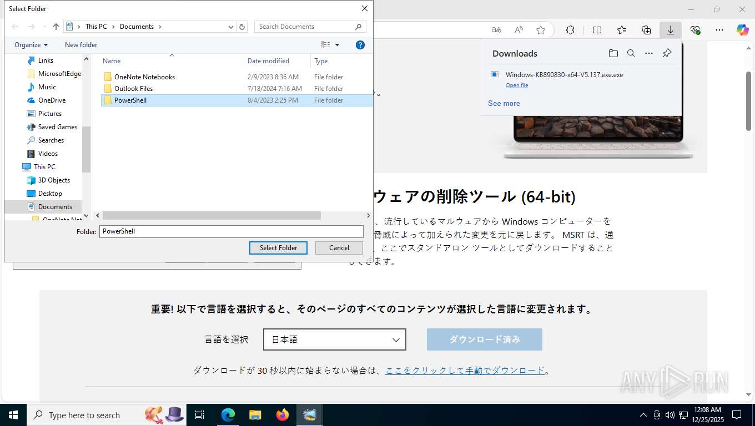The height and width of the screenshot is (426, 755).
Task: Pin the Downloads panel
Action: coord(667,53)
